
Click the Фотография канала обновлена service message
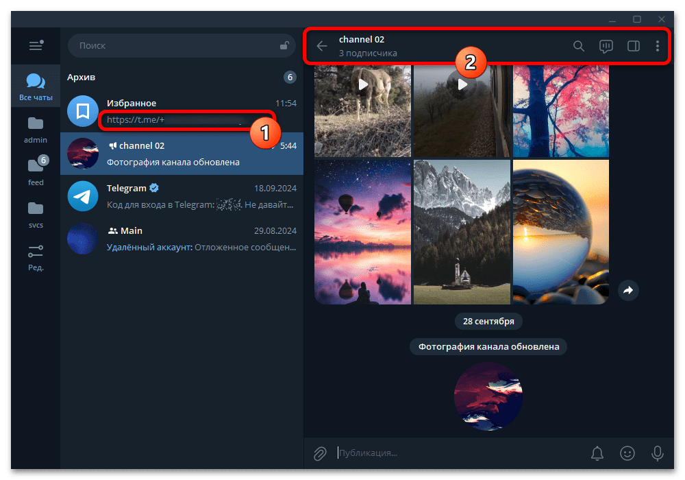point(488,346)
